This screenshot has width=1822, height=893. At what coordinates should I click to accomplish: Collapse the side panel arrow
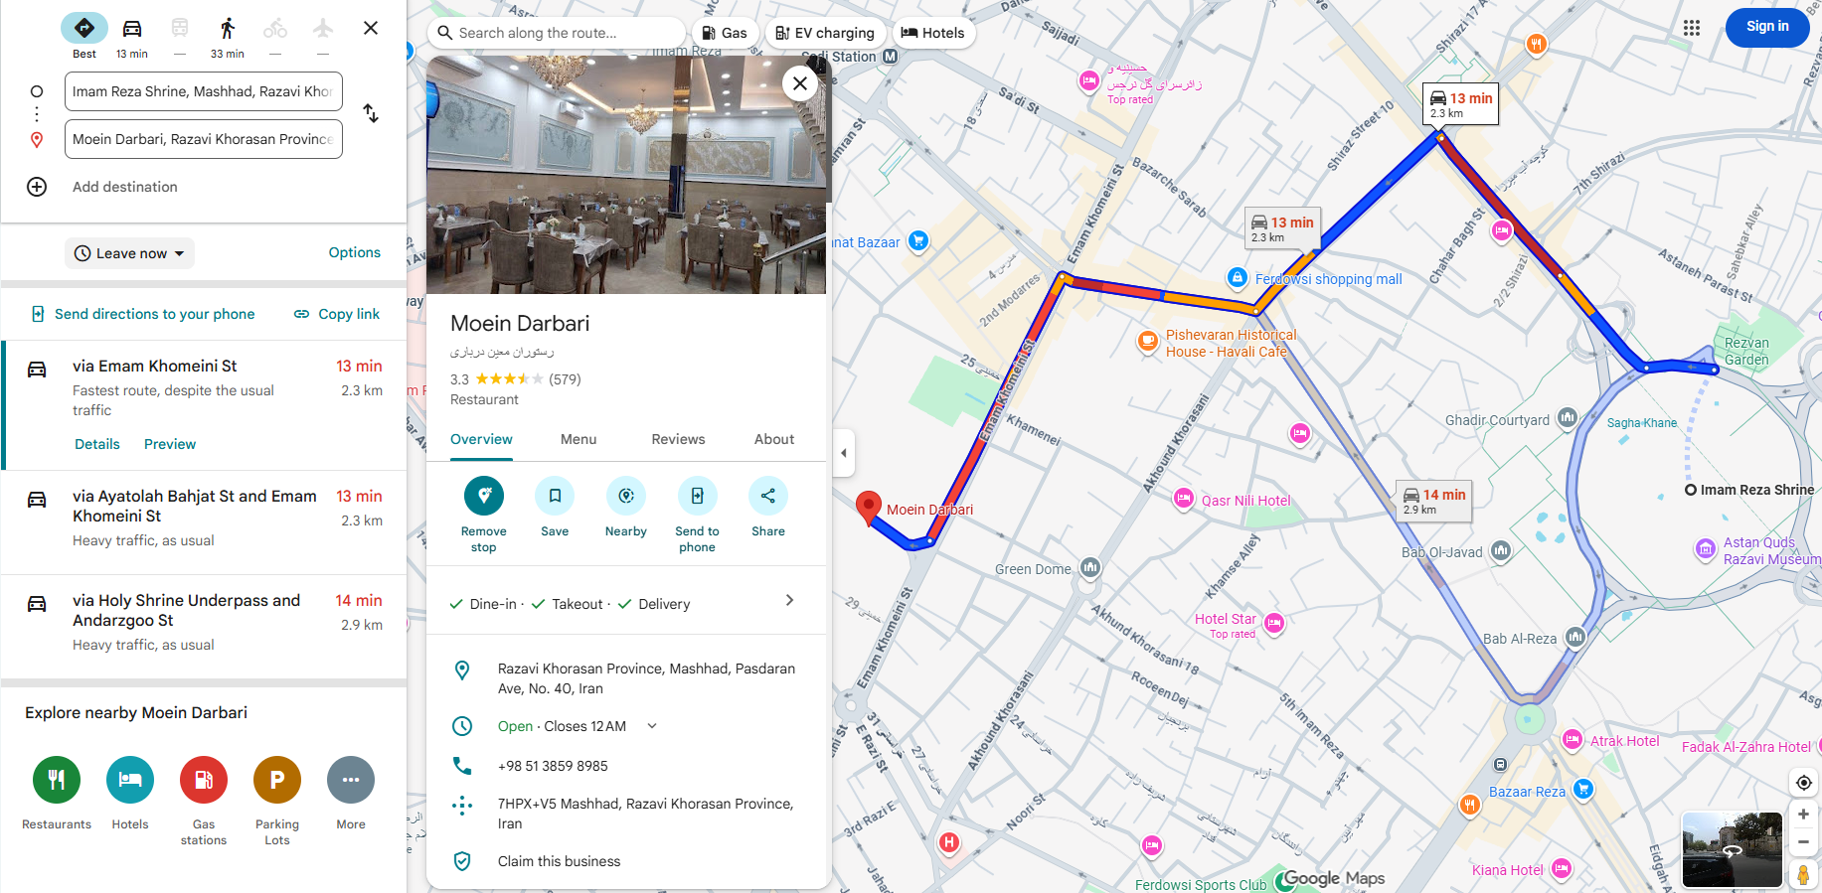[844, 453]
